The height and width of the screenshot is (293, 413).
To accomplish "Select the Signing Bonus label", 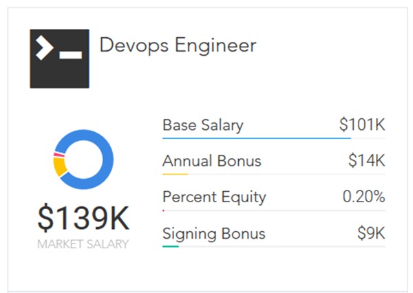I will point(213,234).
